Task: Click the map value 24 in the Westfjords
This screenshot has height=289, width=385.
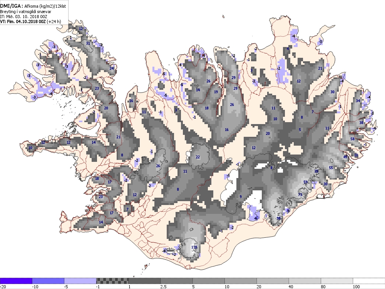Action: click(x=112, y=68)
